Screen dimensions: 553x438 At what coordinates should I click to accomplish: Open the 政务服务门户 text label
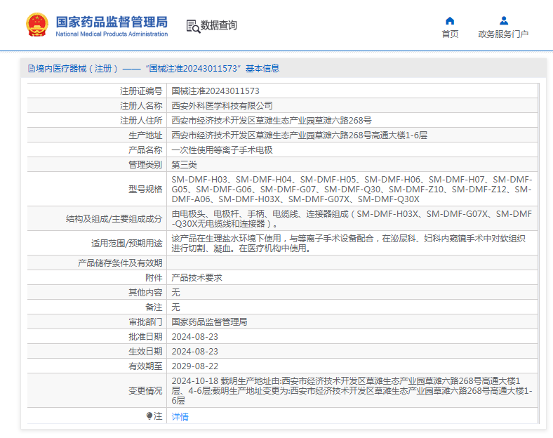pyautogui.click(x=503, y=34)
